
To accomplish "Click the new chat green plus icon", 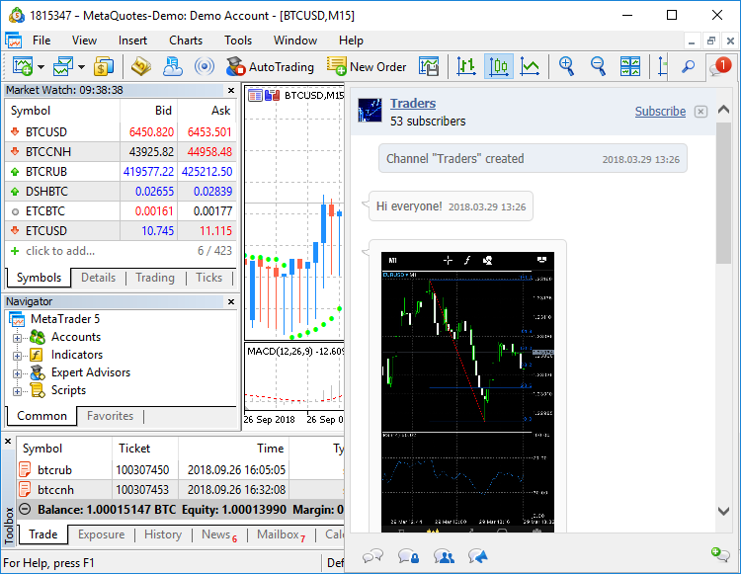I will [x=724, y=555].
